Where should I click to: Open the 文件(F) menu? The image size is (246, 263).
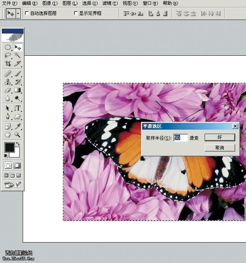[10, 3]
